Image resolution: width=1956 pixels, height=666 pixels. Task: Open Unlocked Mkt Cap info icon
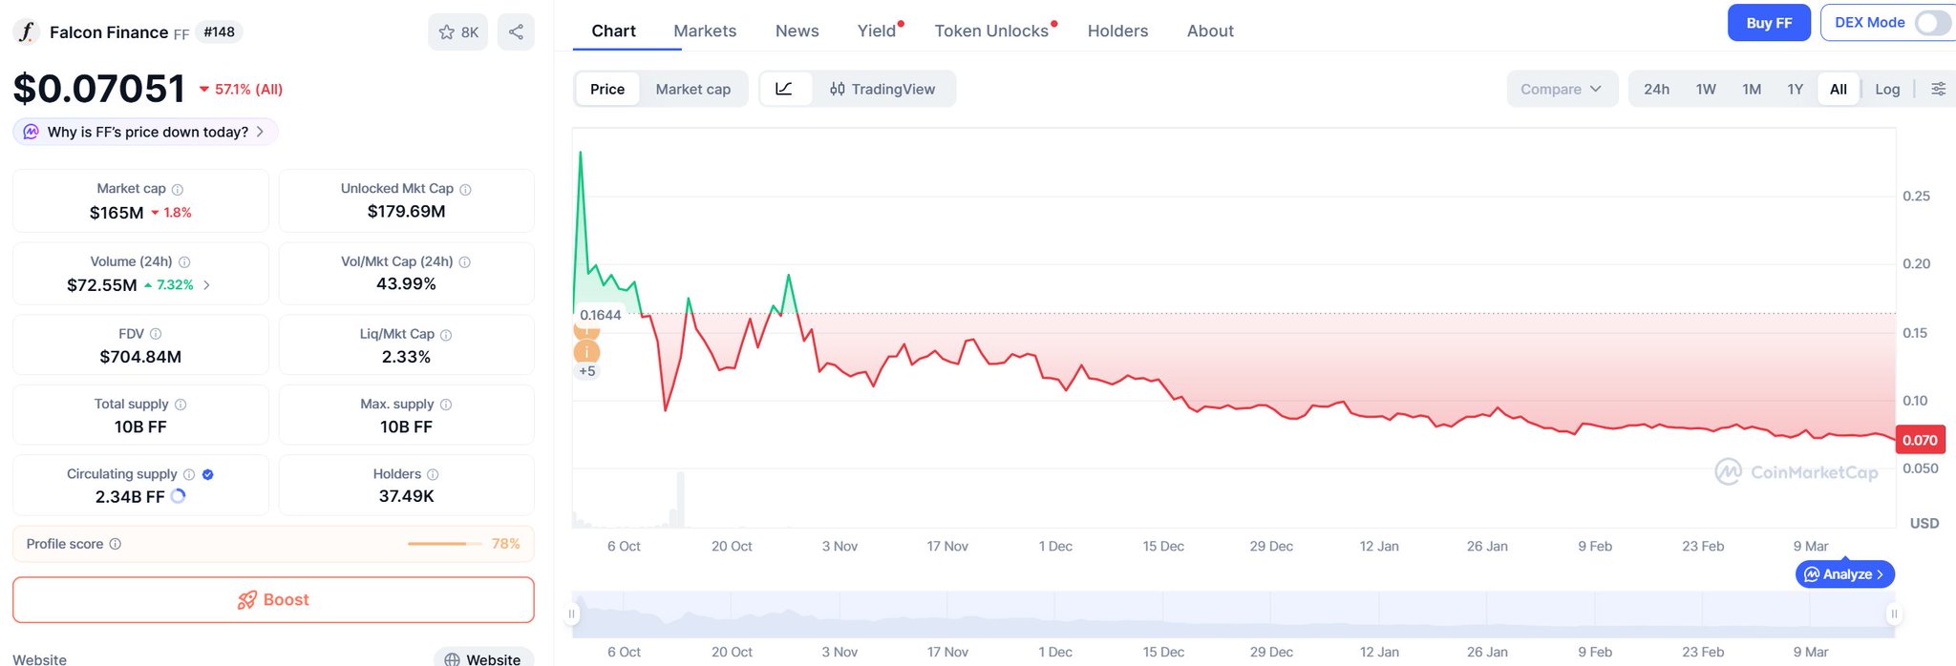click(465, 190)
